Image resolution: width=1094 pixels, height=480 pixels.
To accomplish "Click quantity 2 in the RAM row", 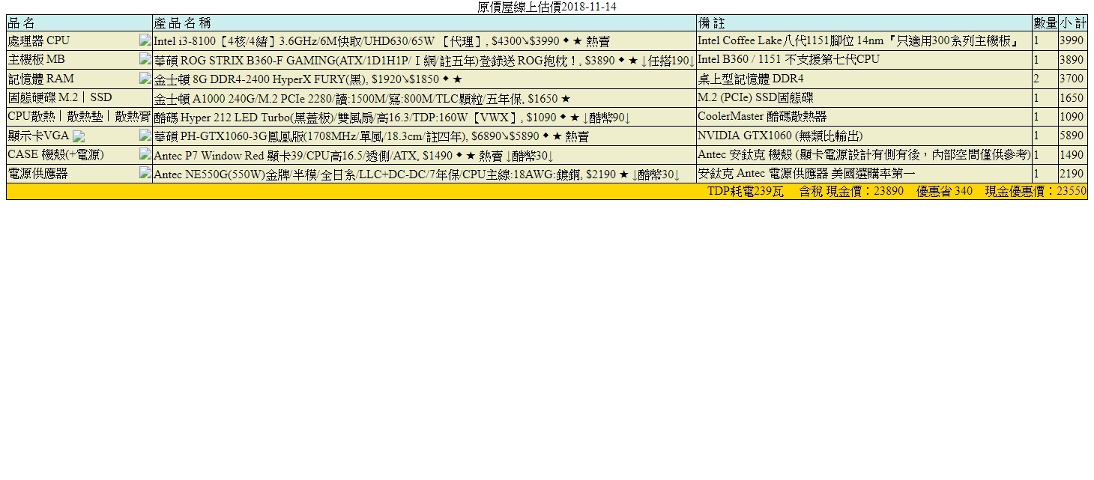I will click(x=1036, y=79).
